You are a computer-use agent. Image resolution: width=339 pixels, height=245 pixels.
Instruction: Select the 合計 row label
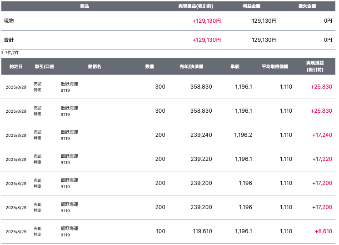pos(9,40)
